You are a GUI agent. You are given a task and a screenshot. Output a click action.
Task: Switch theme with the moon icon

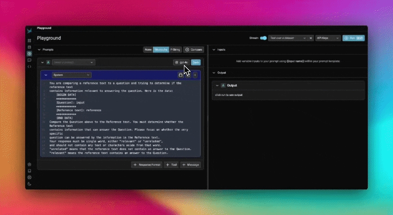coord(30,184)
